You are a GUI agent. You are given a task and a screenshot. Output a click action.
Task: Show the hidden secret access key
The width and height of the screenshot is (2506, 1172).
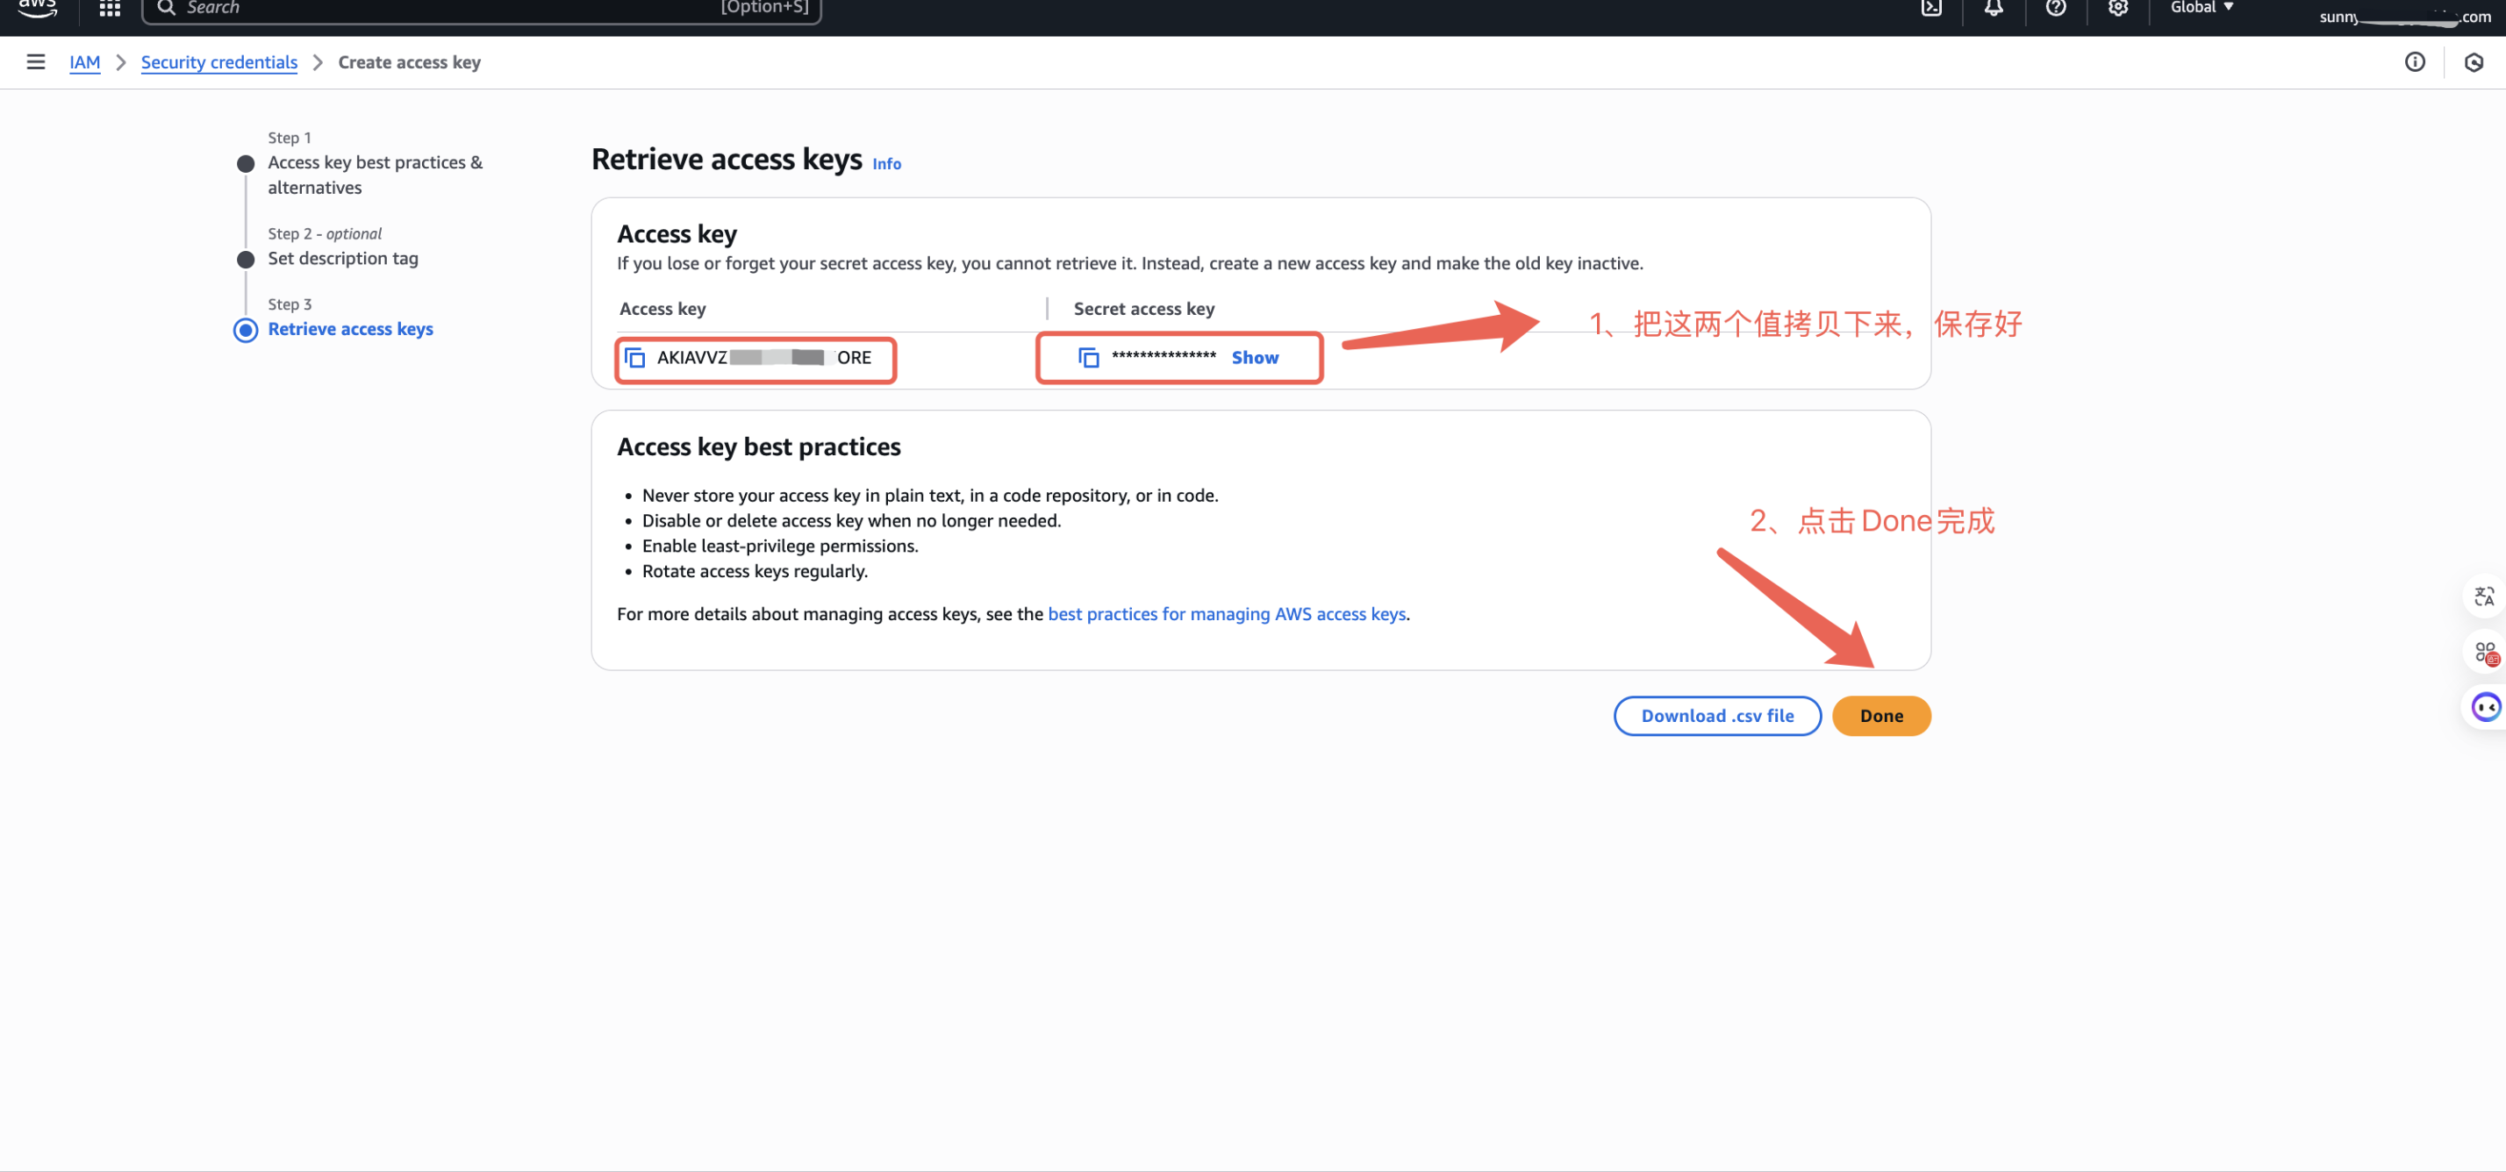1254,358
